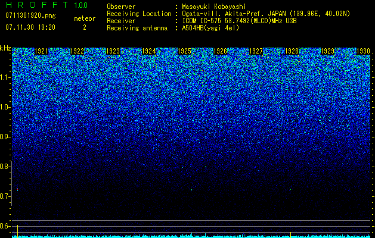The image size is (375, 238).
Task: Click the Observer field label
Action: coord(121,7)
